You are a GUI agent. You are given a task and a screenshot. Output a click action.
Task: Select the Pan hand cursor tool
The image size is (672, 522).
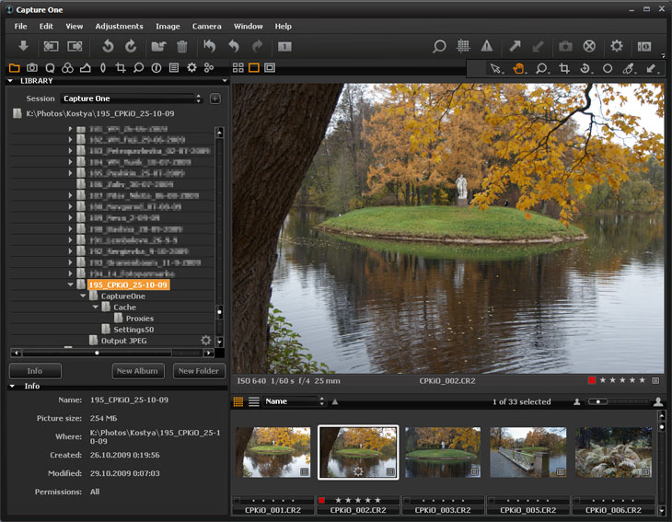(518, 68)
